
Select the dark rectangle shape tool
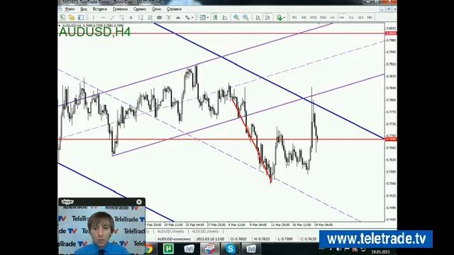pos(159,18)
